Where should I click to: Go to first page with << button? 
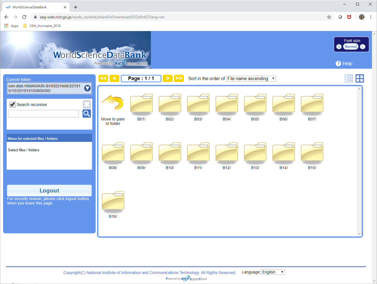103,78
